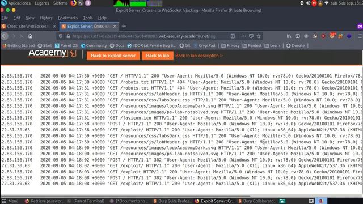
Task: Open the Firefox hamburger menu
Action: click(x=360, y=36)
